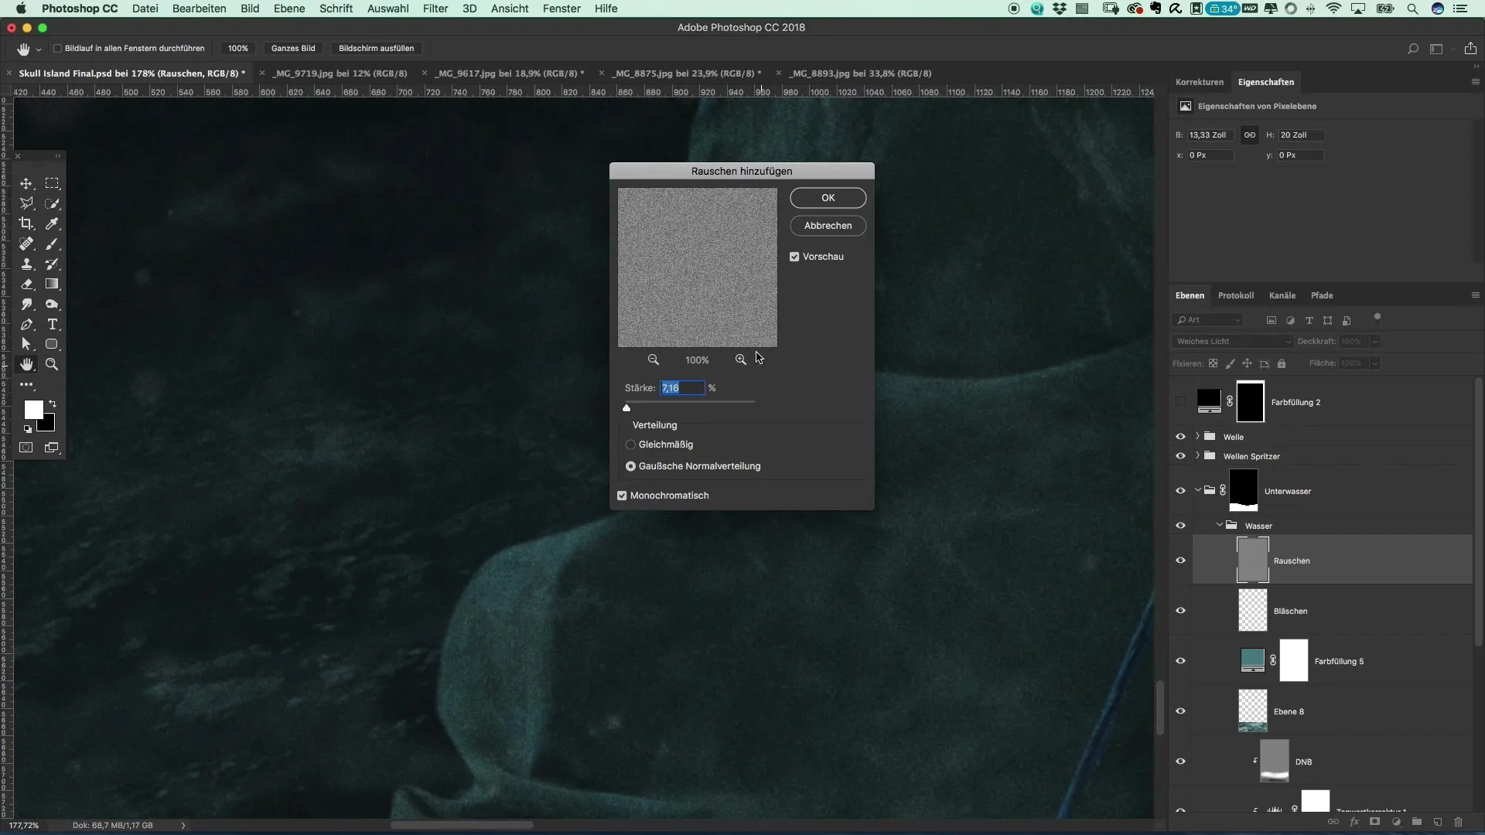Select the Move tool
The image size is (1485, 835).
coord(26,184)
